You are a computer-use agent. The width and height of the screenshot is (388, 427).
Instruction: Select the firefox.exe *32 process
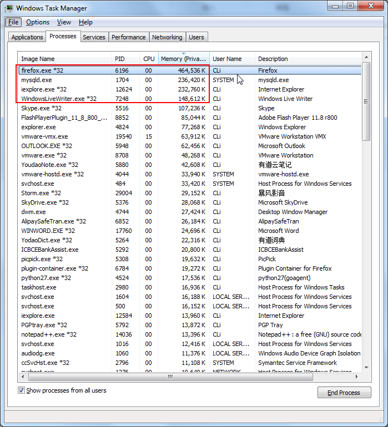[x=190, y=70]
